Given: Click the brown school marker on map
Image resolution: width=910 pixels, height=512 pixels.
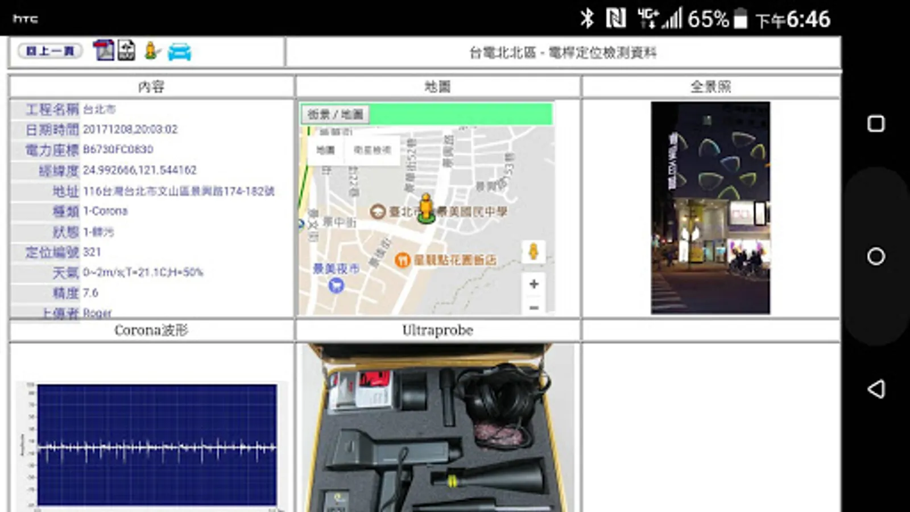Looking at the screenshot, I should tap(377, 212).
